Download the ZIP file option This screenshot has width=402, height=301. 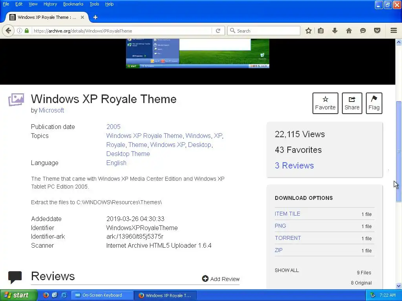coord(278,250)
